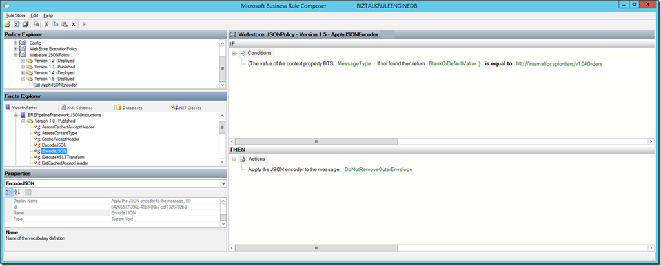Select the EncodeJSON vocabulary definition
Screen dimensions: 661x266
click(54, 151)
